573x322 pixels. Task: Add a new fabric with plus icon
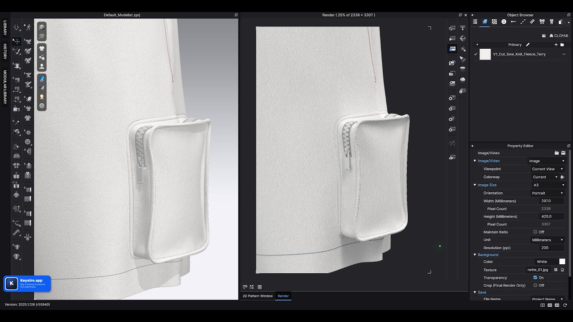(556, 45)
